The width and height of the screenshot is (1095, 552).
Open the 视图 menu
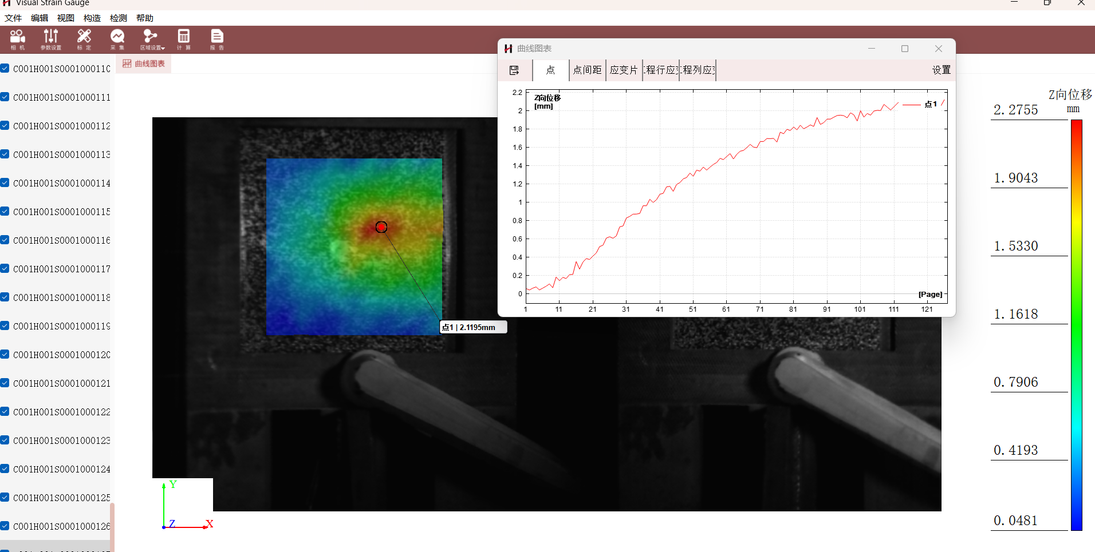tap(66, 18)
